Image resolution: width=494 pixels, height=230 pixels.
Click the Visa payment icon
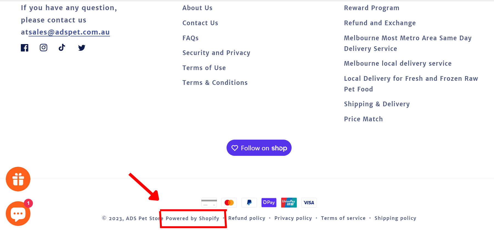coord(309,203)
